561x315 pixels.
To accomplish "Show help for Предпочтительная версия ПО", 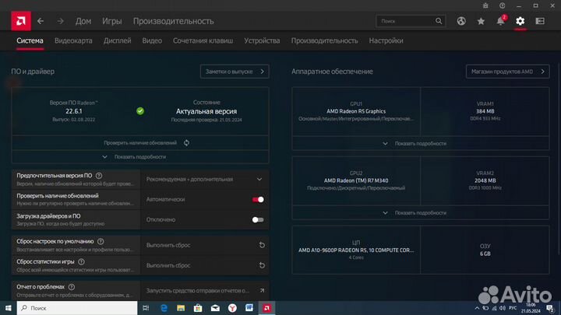I will (99, 176).
